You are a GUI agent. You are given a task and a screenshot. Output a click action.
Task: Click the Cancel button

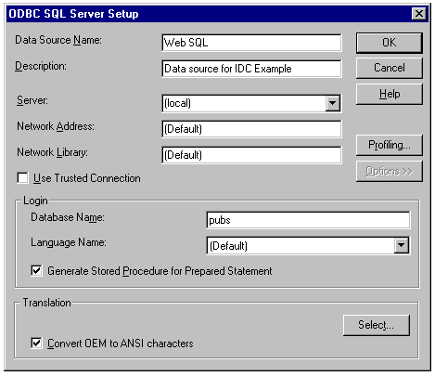[390, 68]
